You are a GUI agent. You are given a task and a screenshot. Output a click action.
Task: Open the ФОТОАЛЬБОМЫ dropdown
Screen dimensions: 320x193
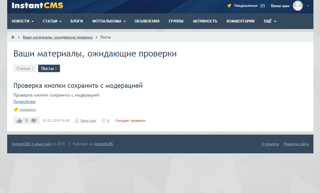point(108,21)
